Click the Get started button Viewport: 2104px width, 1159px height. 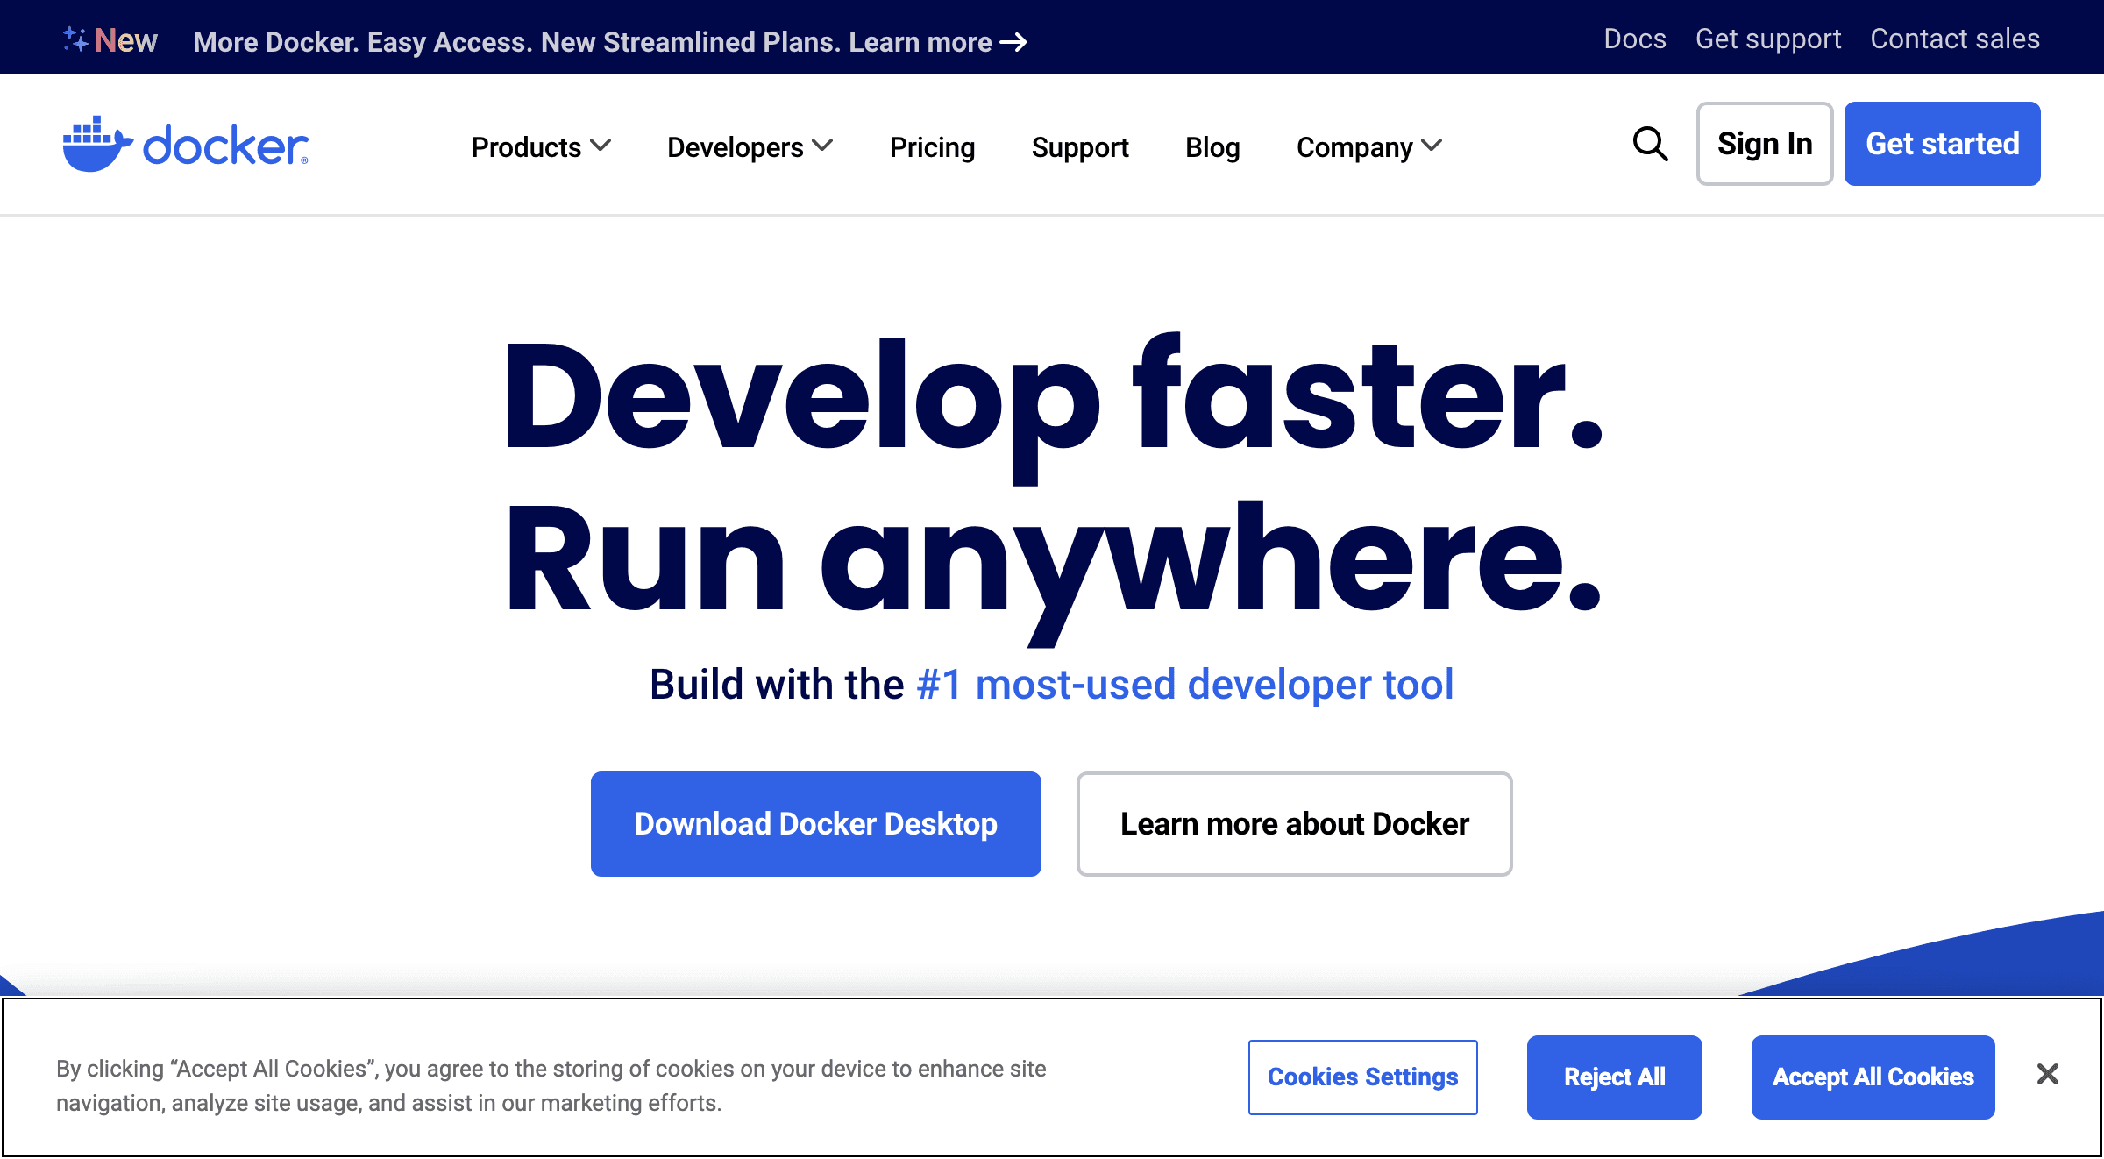1942,143
